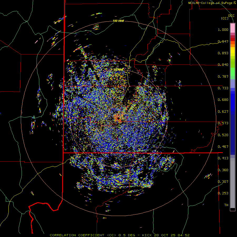Click the 0.253 legend value
This screenshot has height=237, width=237.
point(223,193)
